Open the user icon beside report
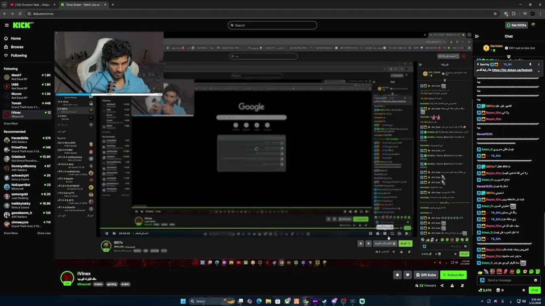Viewport: 545px width, 306px height. 462,286
